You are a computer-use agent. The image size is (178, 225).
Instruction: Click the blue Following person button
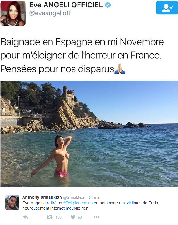[x=167, y=8]
